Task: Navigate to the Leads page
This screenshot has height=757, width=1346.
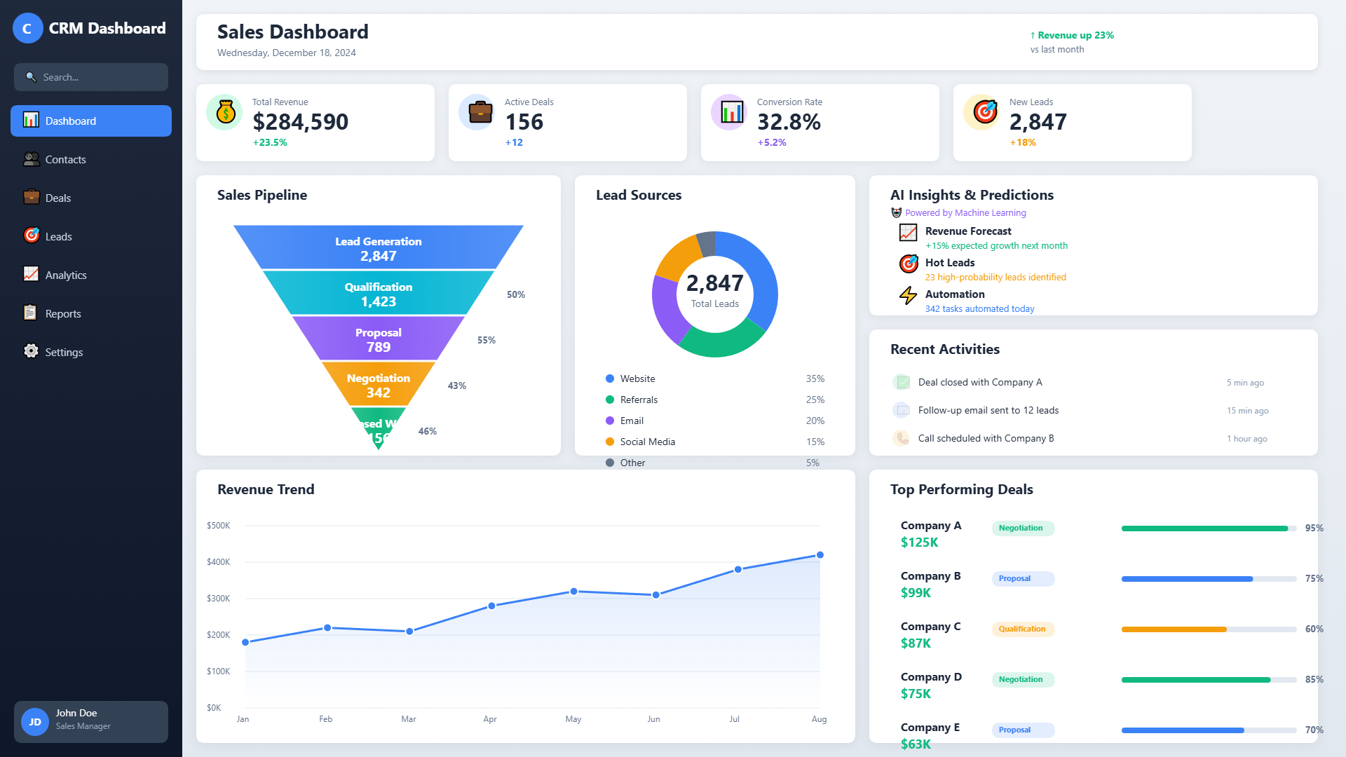Action: click(91, 236)
